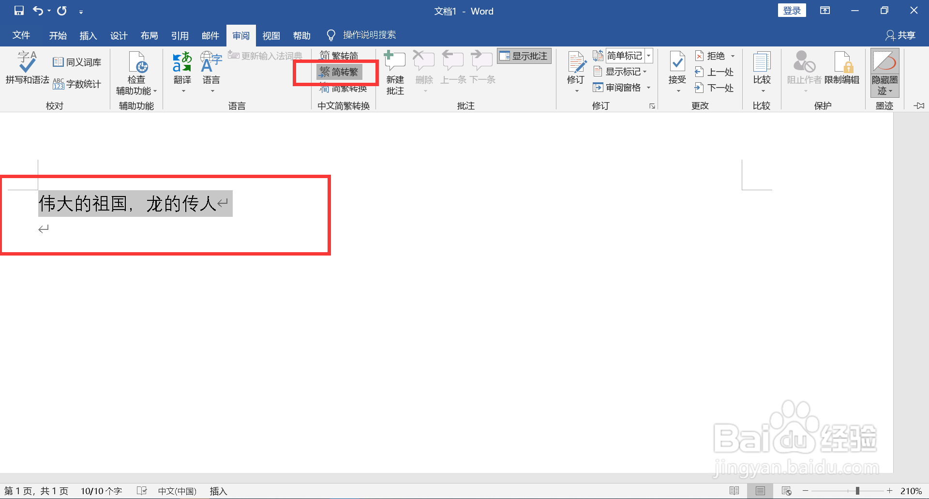Toggle the 隐藏墨迹 hide ink button

click(x=884, y=73)
